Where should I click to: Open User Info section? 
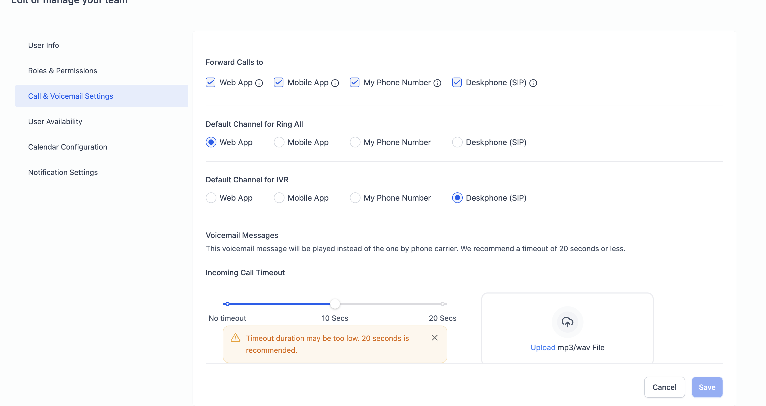click(43, 45)
